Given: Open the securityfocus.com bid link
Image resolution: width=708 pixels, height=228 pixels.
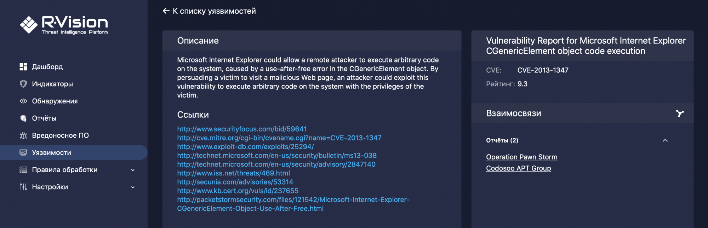Looking at the screenshot, I should [242, 129].
